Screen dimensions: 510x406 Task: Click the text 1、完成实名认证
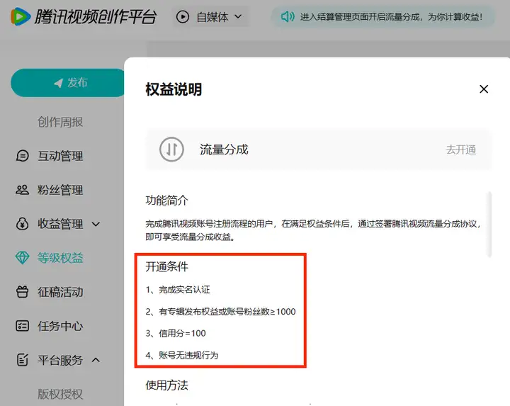[178, 290]
